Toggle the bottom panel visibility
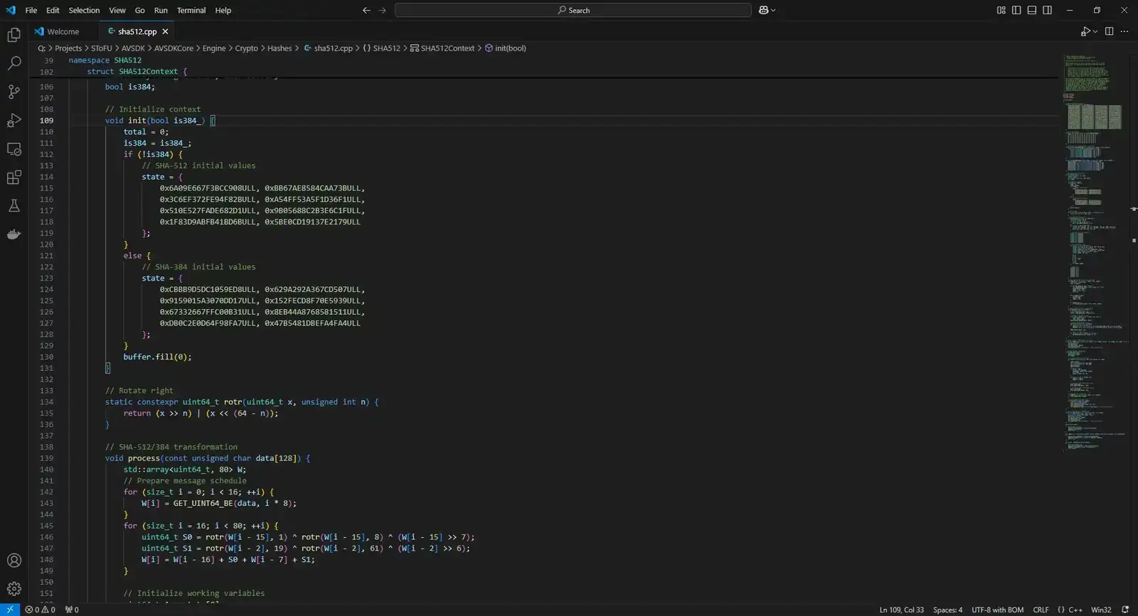This screenshot has width=1138, height=616. coord(1032,10)
